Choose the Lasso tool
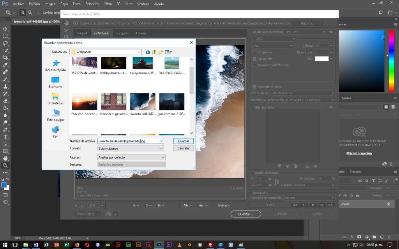 point(5,43)
